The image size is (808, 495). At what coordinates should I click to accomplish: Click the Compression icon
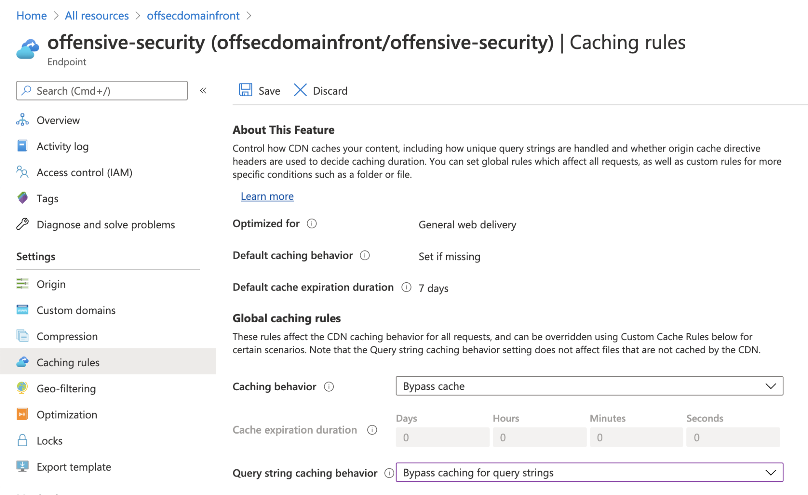[x=22, y=336]
